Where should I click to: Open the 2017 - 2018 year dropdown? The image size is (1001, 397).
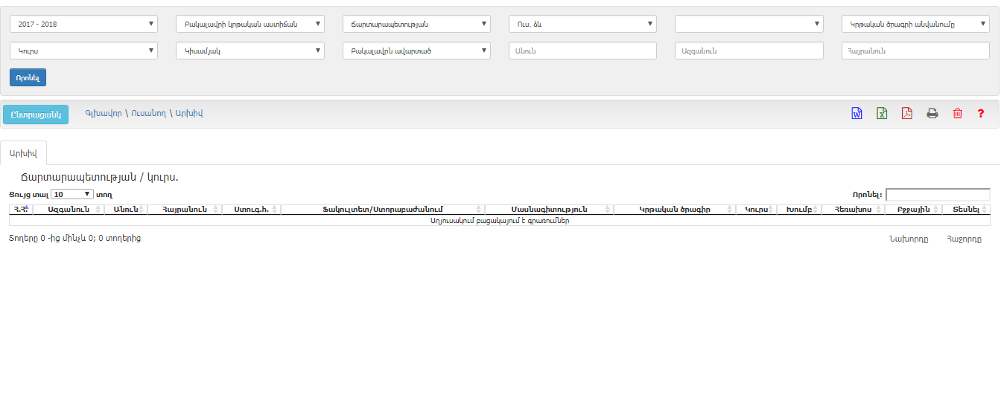[x=83, y=25]
